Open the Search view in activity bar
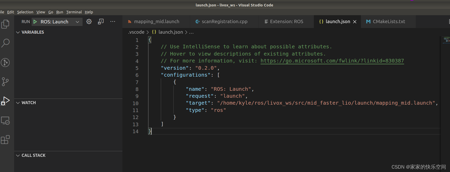 pyautogui.click(x=5, y=43)
